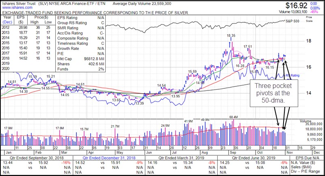The image size is (325, 176).
Task: Select the RS Rating line label
Action: pyautogui.click(x=292, y=75)
